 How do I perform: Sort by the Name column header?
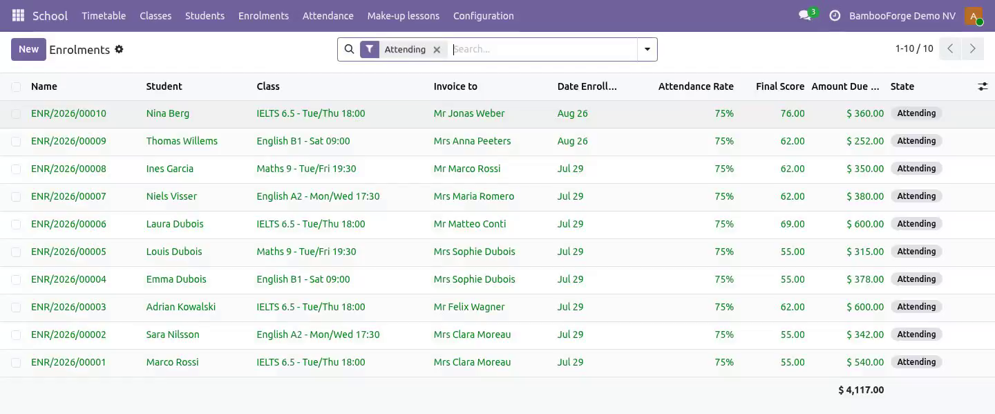point(44,86)
